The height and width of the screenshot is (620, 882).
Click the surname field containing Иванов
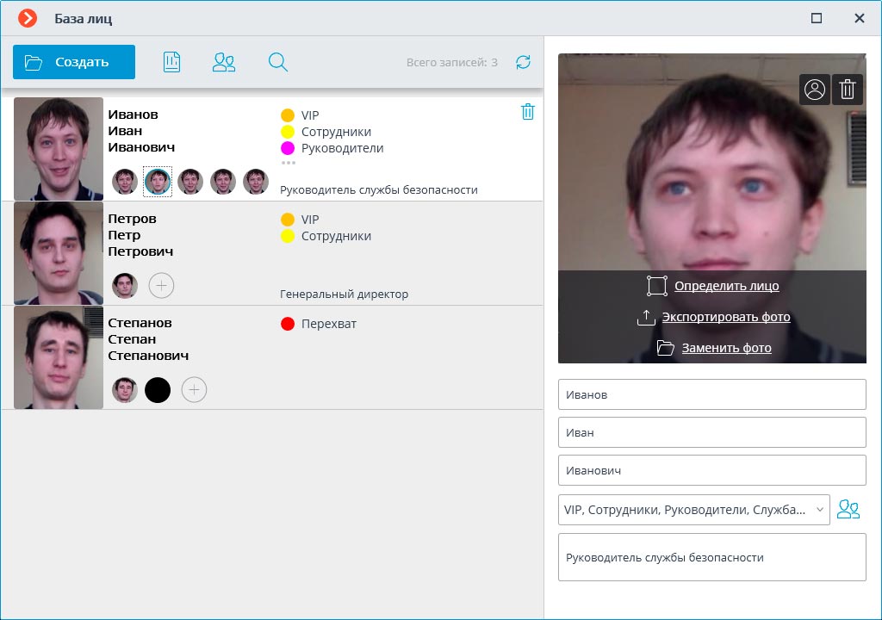tap(711, 395)
